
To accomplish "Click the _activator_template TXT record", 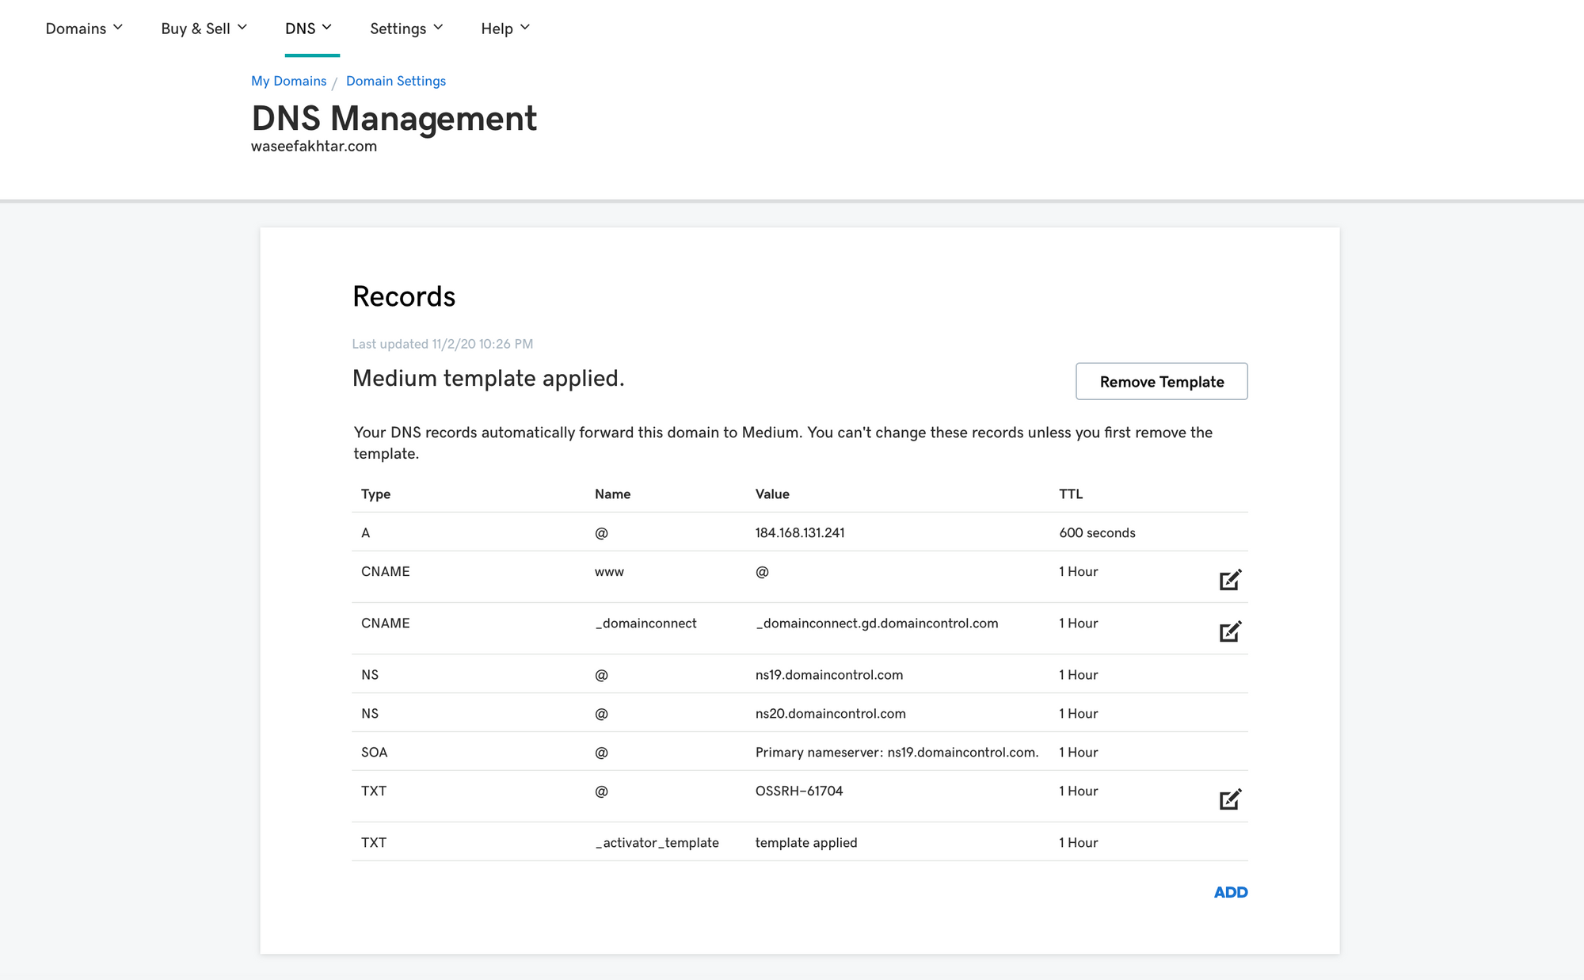I will coord(657,843).
